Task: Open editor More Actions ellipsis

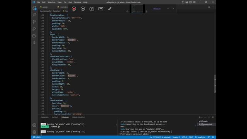Action: 213,7
